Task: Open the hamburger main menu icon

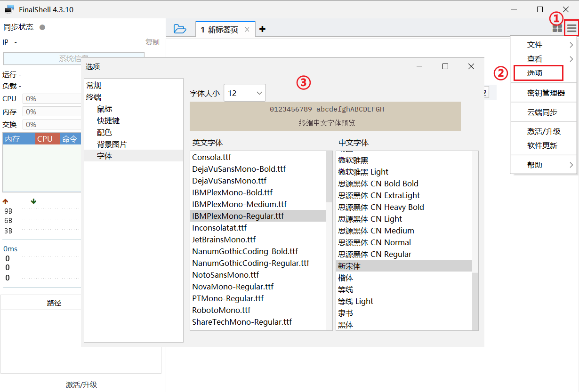Action: coord(571,28)
